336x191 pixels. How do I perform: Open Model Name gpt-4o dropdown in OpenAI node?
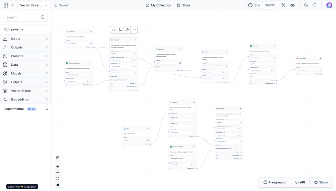pos(263,64)
